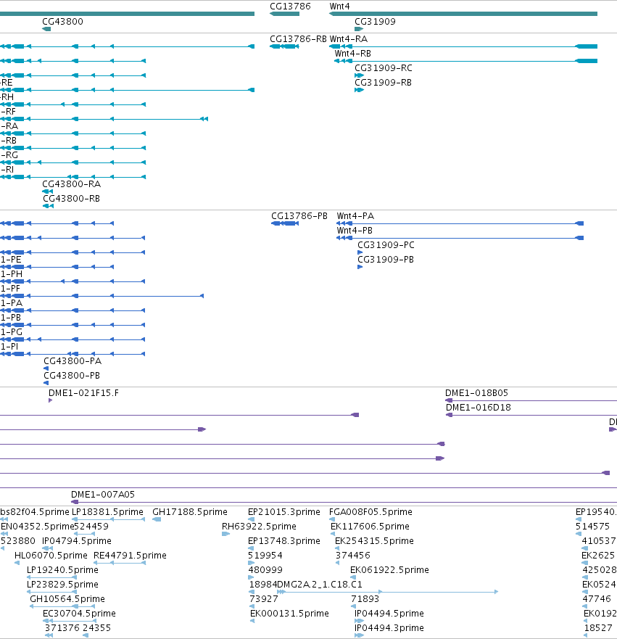The width and height of the screenshot is (617, 639).
Task: Select feature number 374456
Action: point(352,556)
